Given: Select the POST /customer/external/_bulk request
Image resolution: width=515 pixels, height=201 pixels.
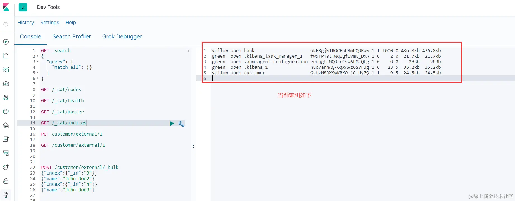Looking at the screenshot, I should point(80,168).
